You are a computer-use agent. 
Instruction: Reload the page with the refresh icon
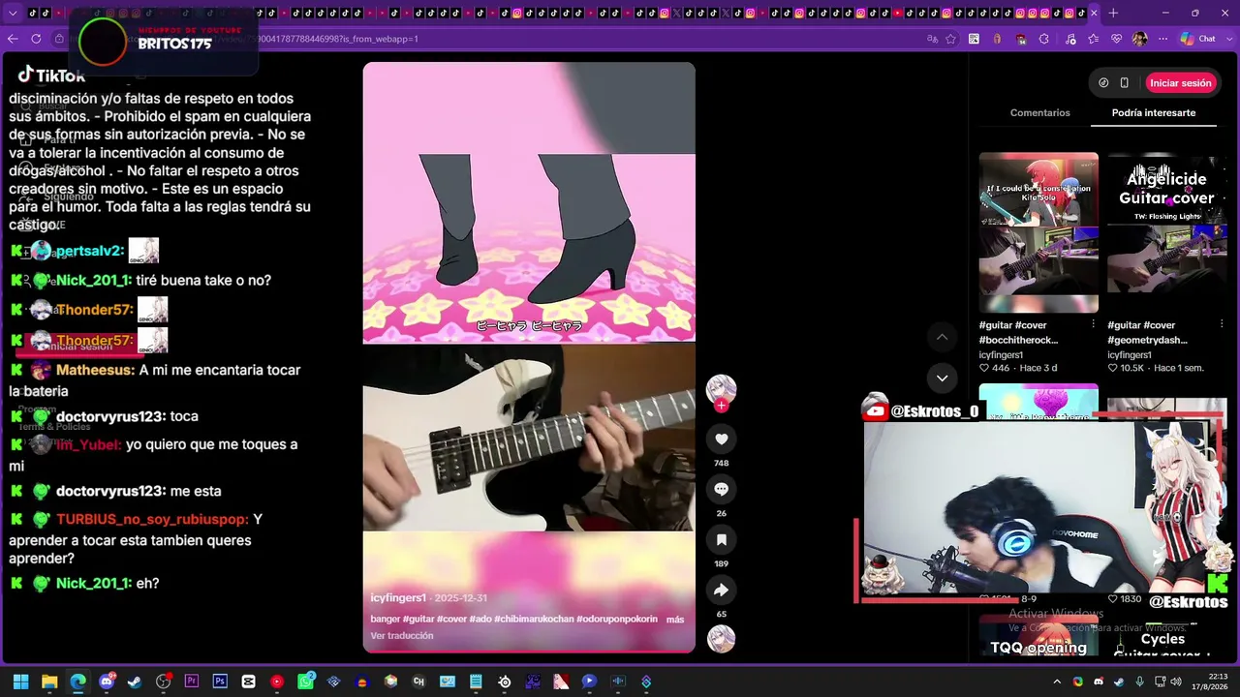tap(36, 39)
